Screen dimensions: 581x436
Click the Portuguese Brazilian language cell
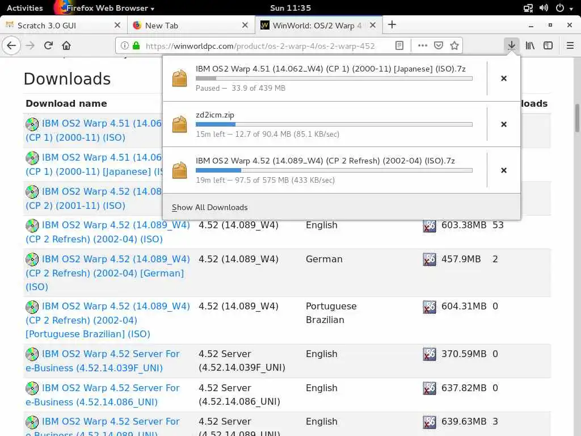point(331,313)
